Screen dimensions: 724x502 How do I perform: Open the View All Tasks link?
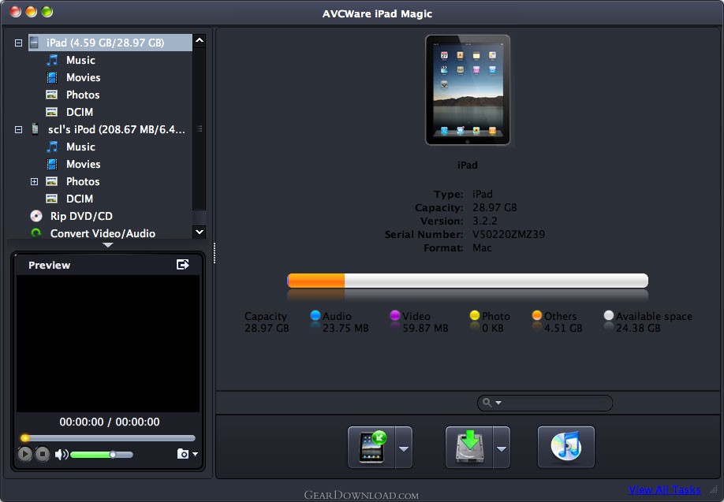coord(664,489)
